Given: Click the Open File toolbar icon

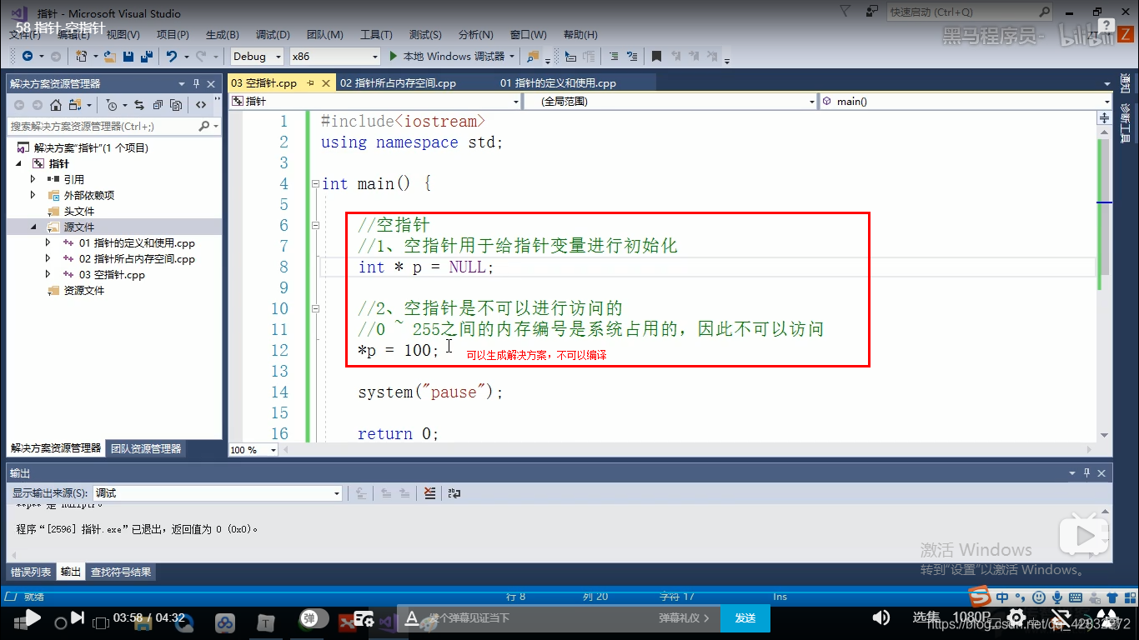Looking at the screenshot, I should tap(110, 56).
